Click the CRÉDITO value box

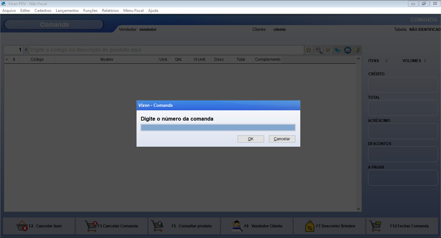coord(403,85)
